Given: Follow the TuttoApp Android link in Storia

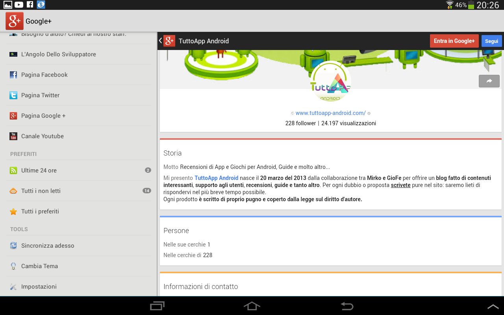Looking at the screenshot, I should (x=217, y=178).
